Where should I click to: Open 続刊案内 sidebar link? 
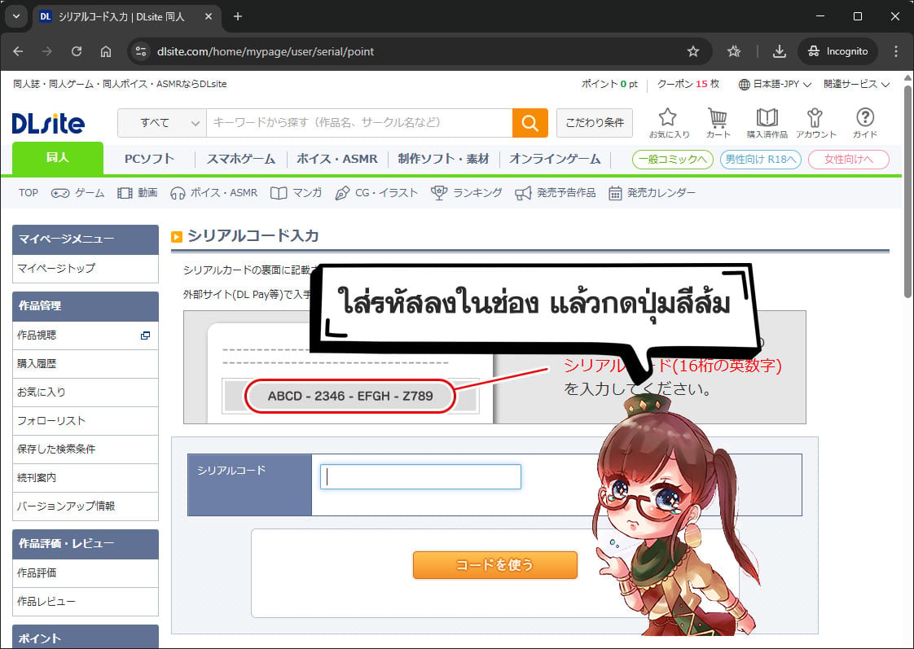point(85,478)
